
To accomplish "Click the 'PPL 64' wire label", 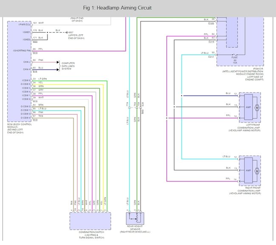I will (209, 34).
